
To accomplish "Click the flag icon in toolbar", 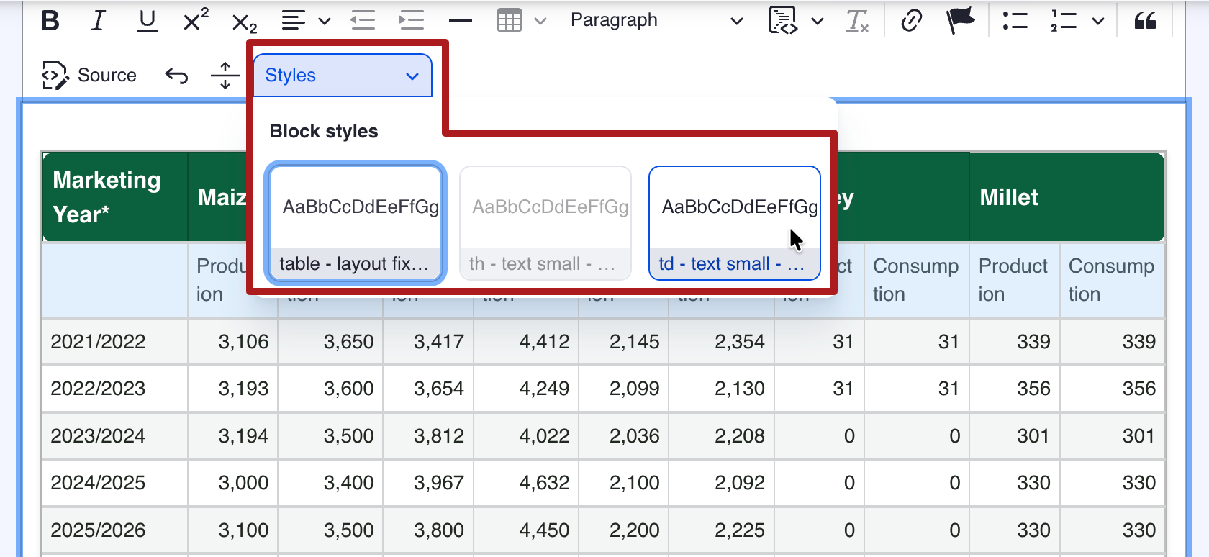I will (961, 21).
